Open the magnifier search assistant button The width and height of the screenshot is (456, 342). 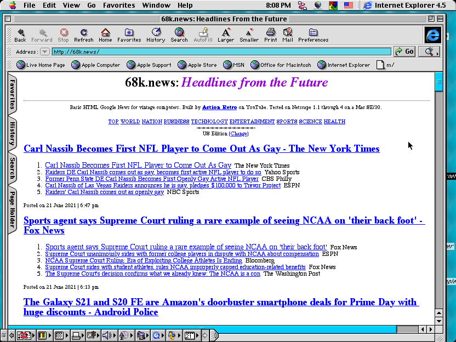coord(429,52)
